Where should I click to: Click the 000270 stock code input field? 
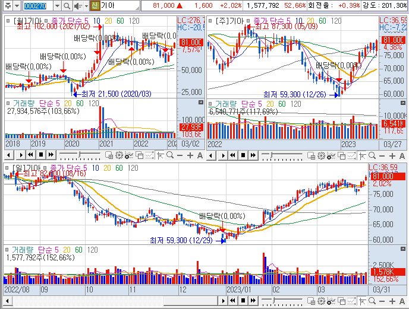pyautogui.click(x=38, y=6)
